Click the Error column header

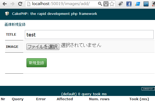point(41,99)
